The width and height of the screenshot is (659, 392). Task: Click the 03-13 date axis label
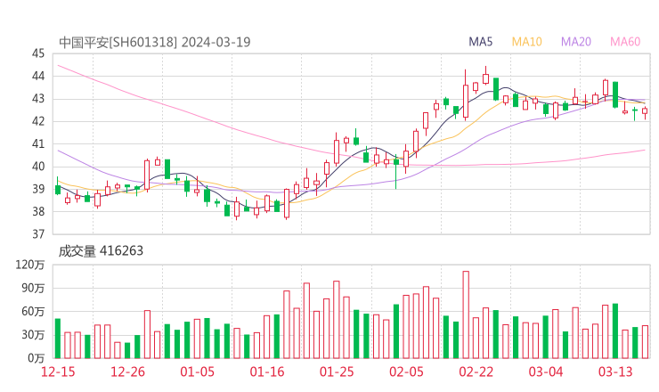pyautogui.click(x=615, y=372)
